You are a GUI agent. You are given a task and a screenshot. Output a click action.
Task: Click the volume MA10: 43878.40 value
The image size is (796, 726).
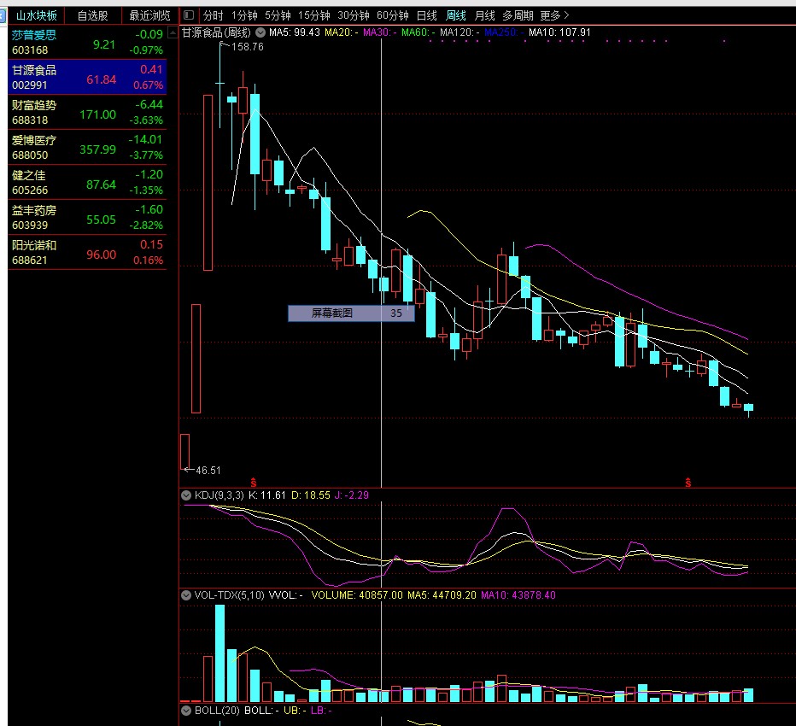[x=518, y=595]
